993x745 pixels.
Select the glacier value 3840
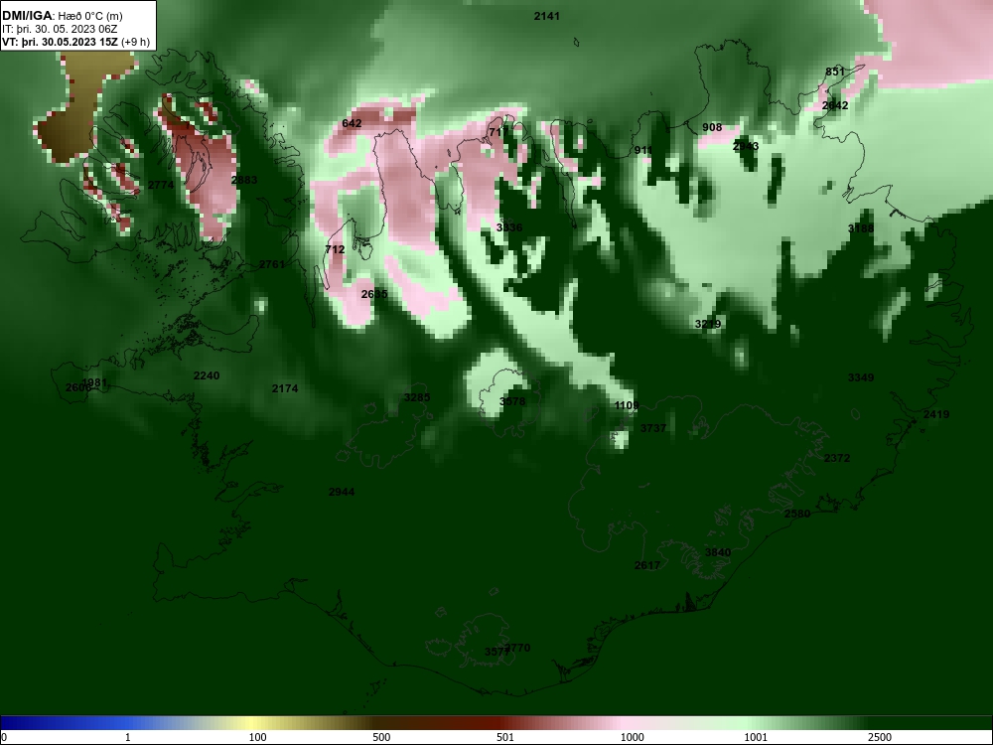[x=718, y=552]
